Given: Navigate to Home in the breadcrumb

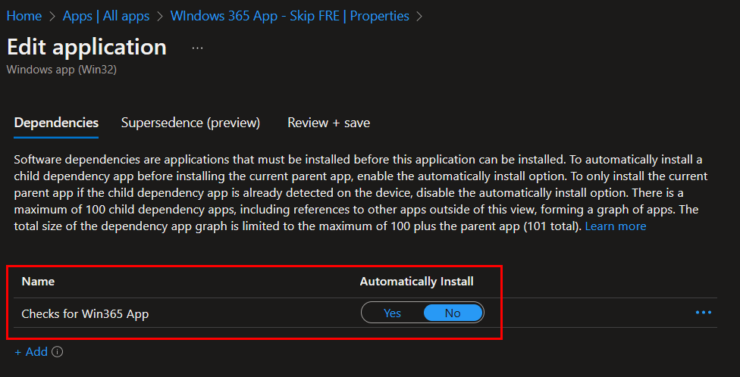Looking at the screenshot, I should coord(24,16).
